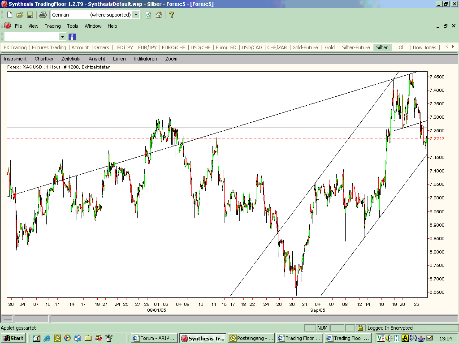The image size is (459, 344).
Task: Click the speaker volume tray icon
Action: pyautogui.click(x=389, y=338)
